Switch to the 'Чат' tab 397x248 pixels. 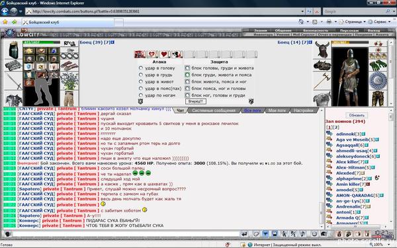click(x=180, y=110)
